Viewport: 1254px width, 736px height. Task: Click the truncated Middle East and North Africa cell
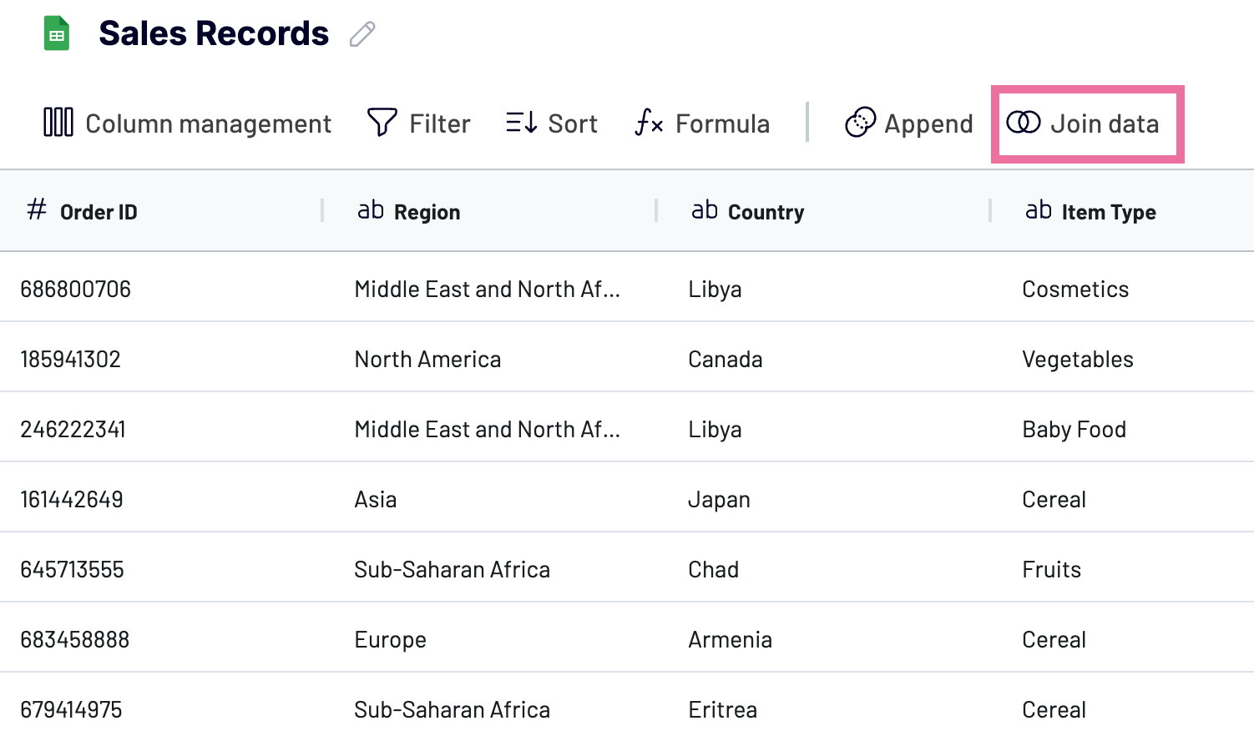pyautogui.click(x=488, y=289)
